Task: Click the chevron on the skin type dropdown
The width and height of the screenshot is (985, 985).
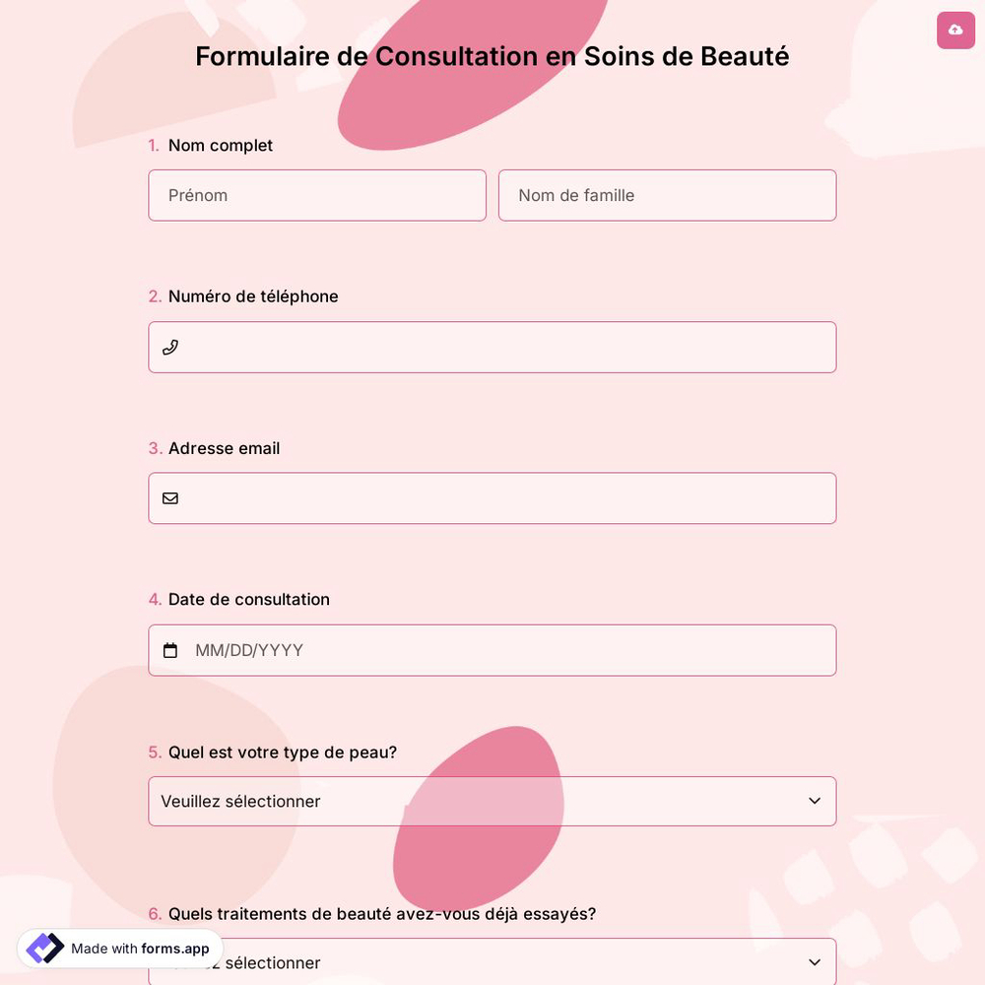Action: click(x=815, y=801)
